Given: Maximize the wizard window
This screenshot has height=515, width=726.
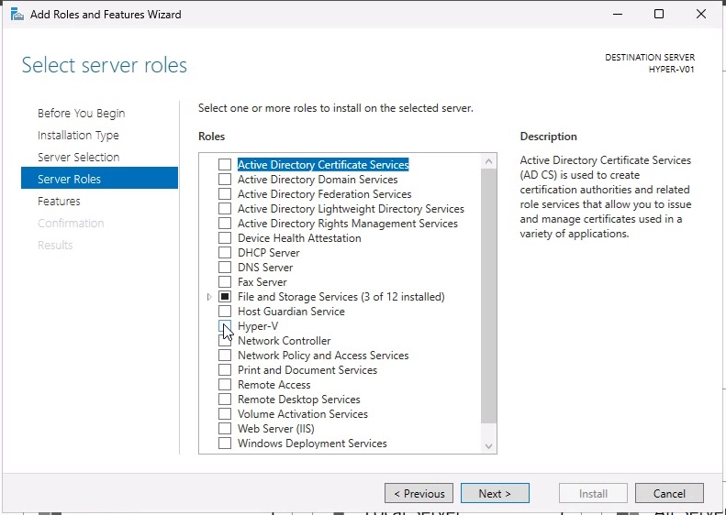Looking at the screenshot, I should click(x=659, y=15).
